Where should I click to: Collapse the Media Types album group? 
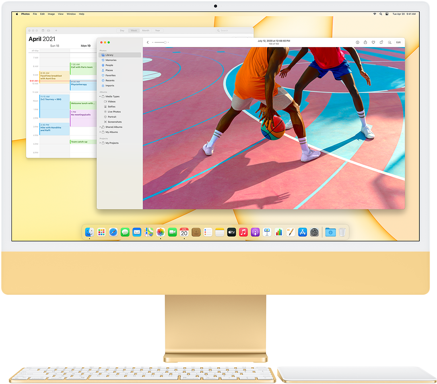(100, 97)
